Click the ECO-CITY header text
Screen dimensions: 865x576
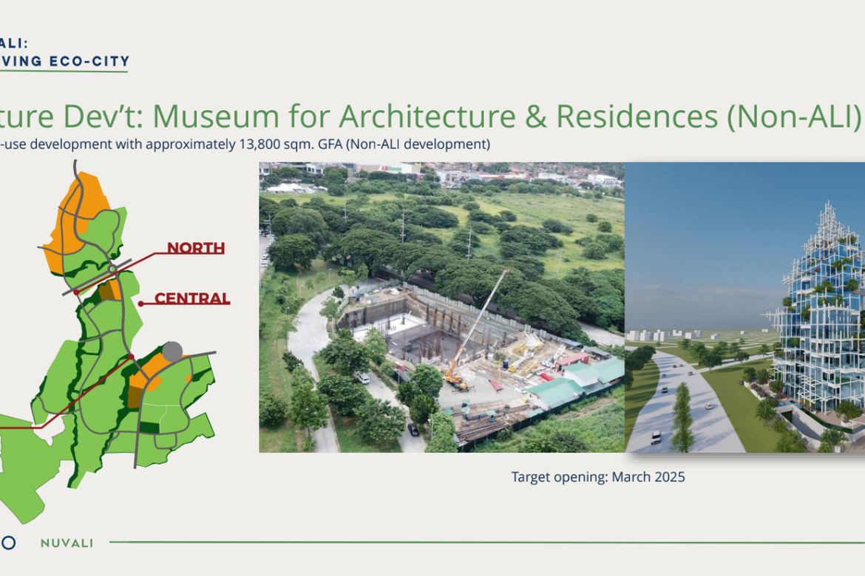[89, 61]
